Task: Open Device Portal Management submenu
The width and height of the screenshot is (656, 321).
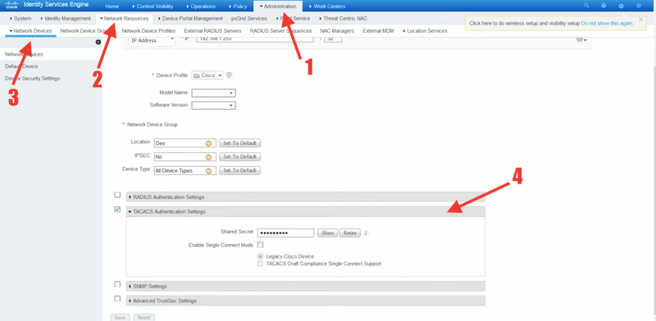Action: click(x=190, y=18)
